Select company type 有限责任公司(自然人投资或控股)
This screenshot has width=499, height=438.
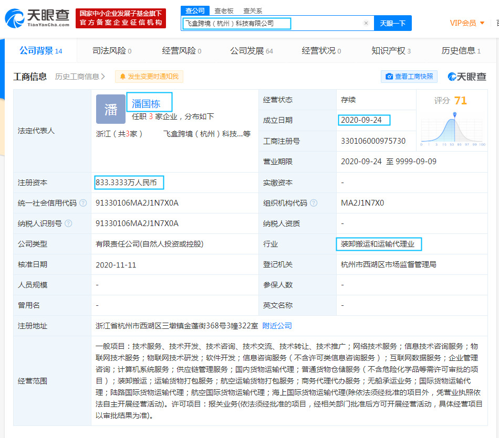(x=150, y=244)
